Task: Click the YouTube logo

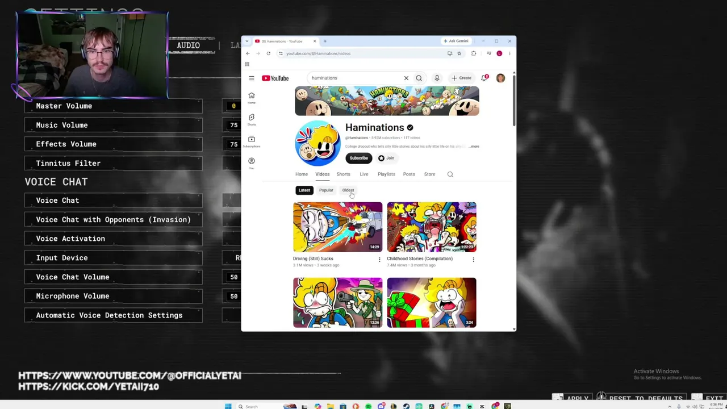Action: click(x=275, y=78)
